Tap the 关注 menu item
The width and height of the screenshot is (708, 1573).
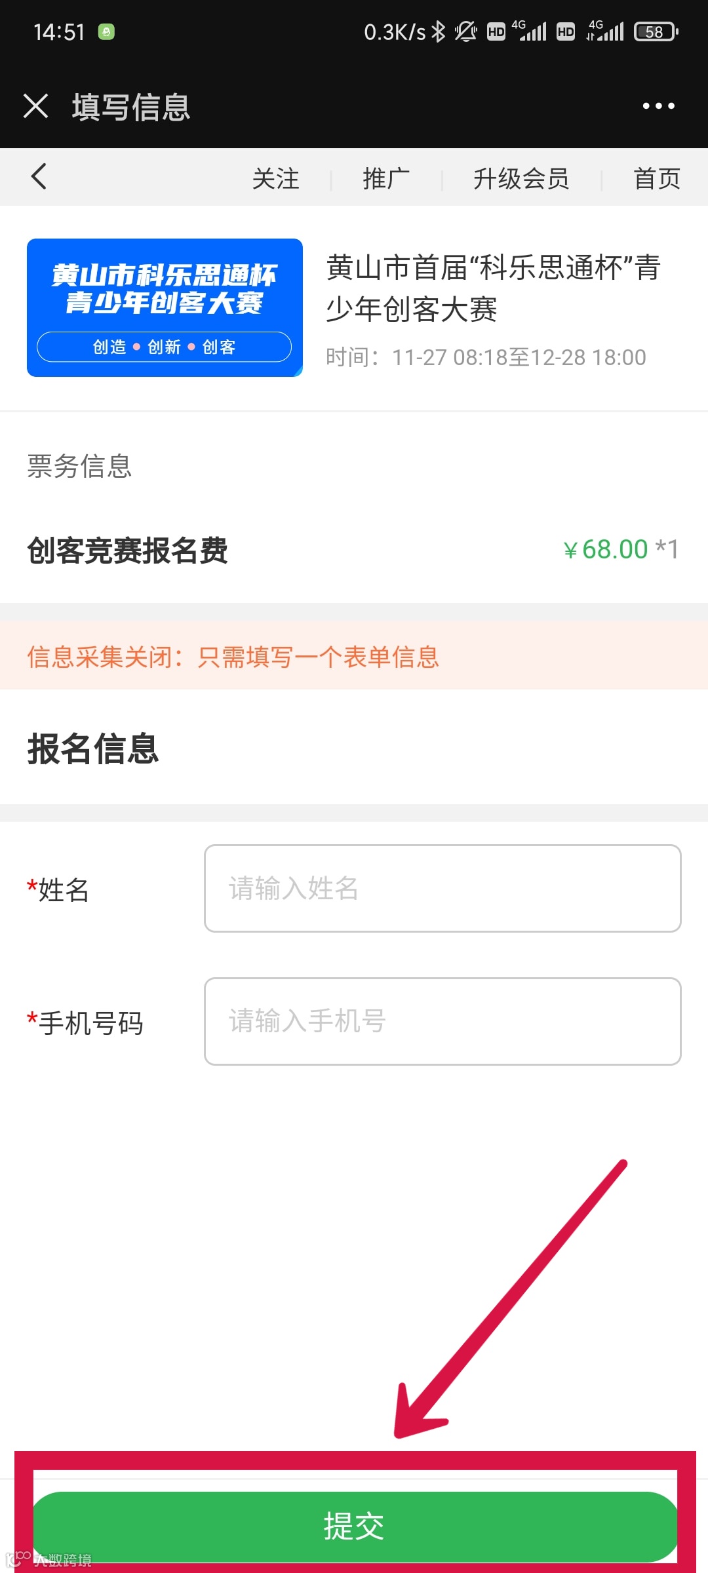pyautogui.click(x=276, y=178)
